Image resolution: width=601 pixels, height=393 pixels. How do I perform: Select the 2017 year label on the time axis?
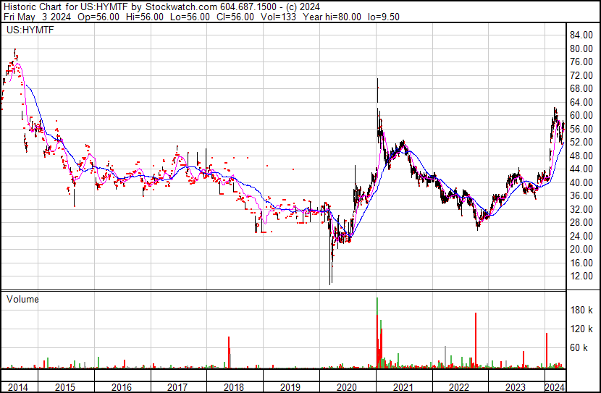pos(177,387)
